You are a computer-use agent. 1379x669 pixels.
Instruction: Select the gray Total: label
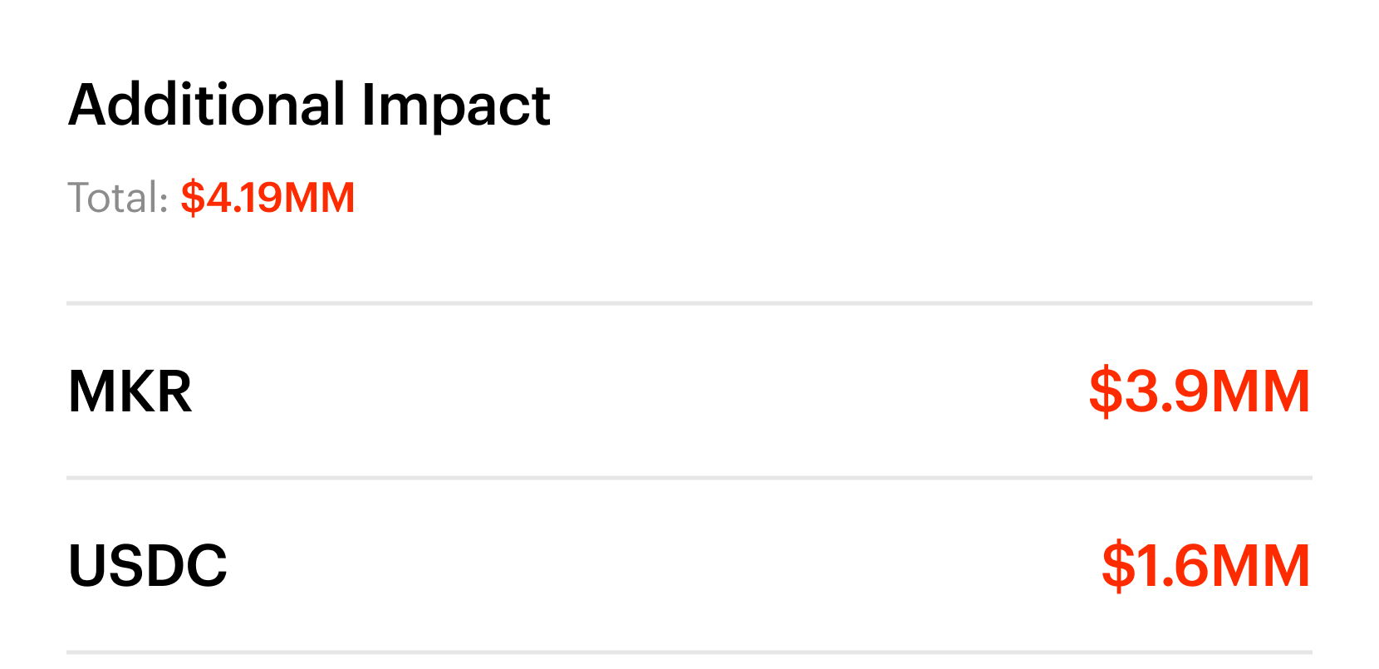pos(118,198)
